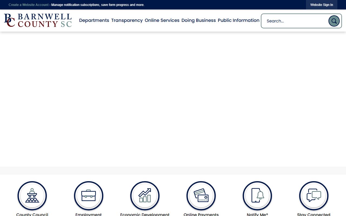
Task: Open the Departments menu
Action: (94, 20)
